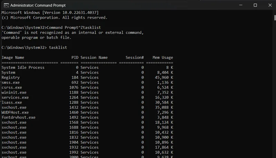Click the memory usage value '10,900 K'
Image resolution: width=276 pixels, height=158 pixels.
164,137
